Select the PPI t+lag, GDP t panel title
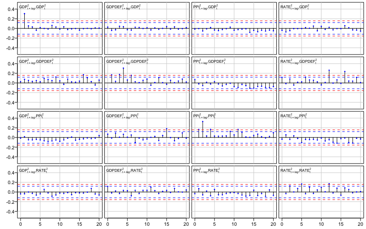The height and width of the screenshot is (229, 366). tap(205, 7)
